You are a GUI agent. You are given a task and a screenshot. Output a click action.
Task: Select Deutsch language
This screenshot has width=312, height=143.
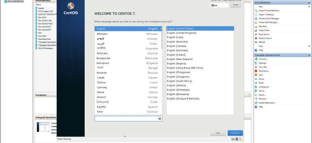coord(128,97)
